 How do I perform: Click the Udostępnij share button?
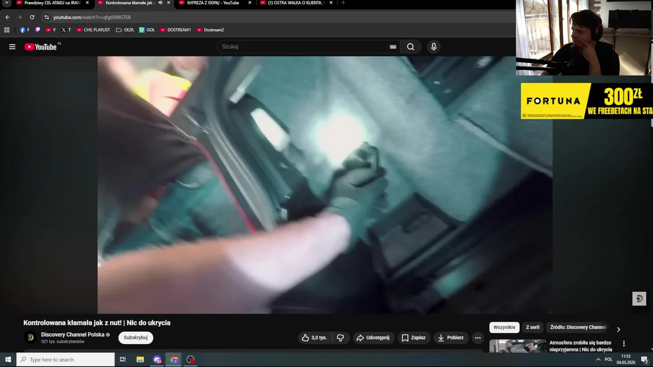pyautogui.click(x=373, y=337)
